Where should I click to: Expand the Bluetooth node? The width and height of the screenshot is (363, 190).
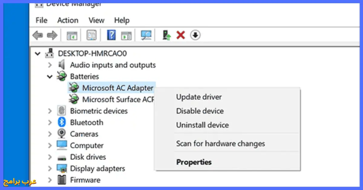pyautogui.click(x=50, y=123)
